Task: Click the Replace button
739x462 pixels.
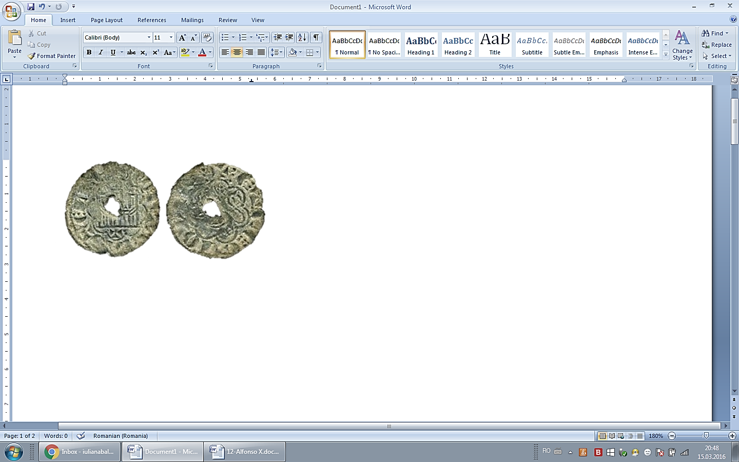Action: coord(717,45)
